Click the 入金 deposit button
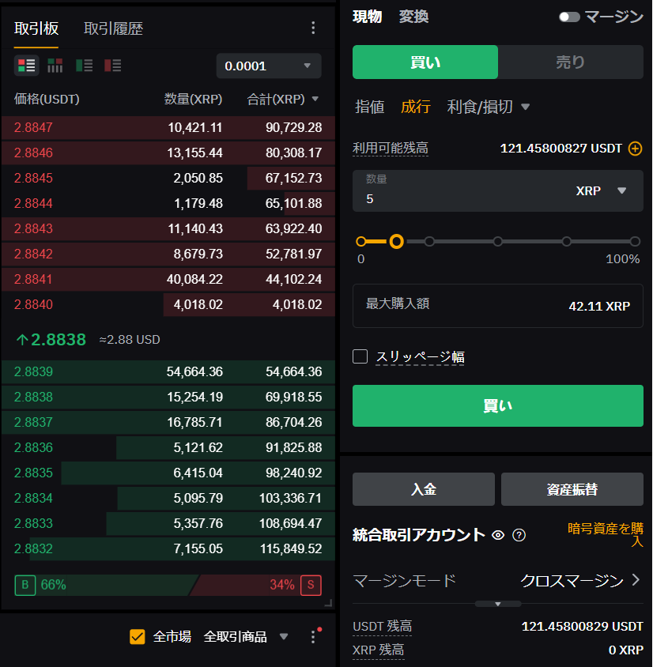 click(x=423, y=489)
